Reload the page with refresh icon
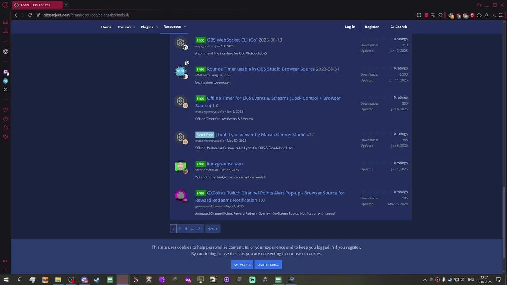Screen dimensions: 507x285 pos(30,15)
